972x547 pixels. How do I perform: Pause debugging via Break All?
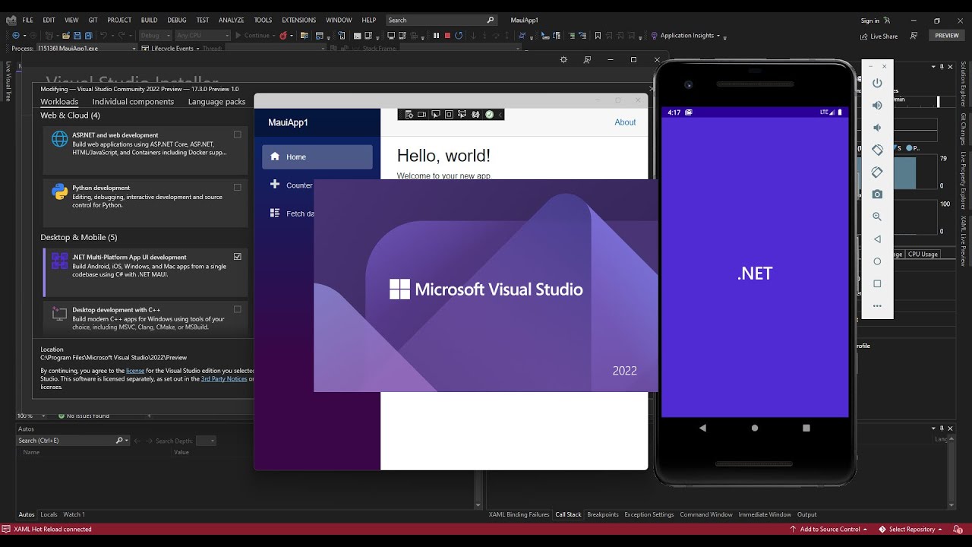point(436,35)
